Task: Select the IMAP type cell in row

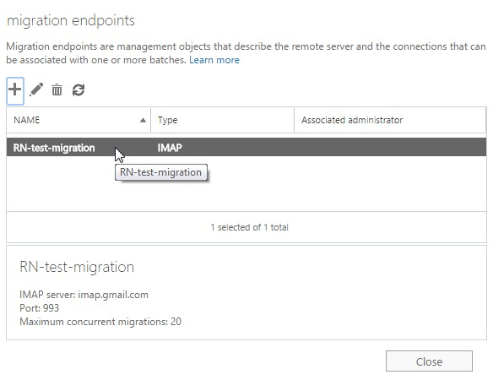Action: coord(170,148)
